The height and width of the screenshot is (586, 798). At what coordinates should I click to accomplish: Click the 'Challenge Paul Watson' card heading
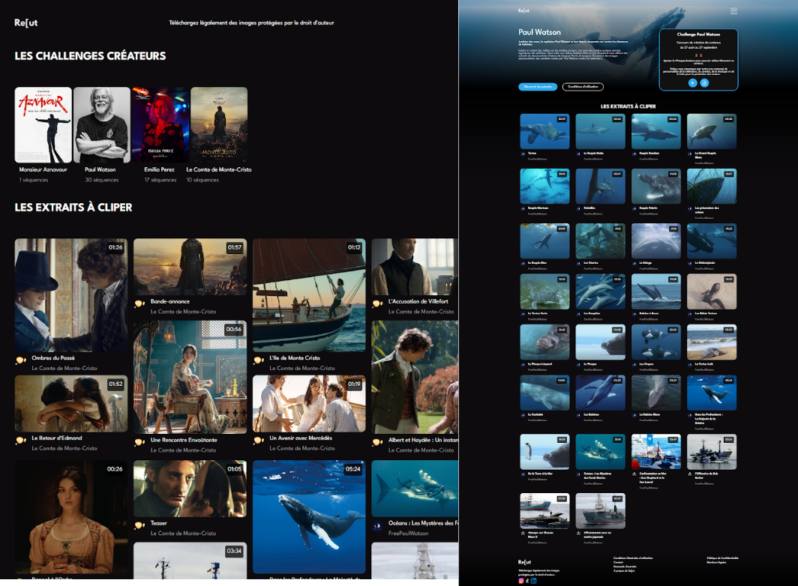[698, 34]
